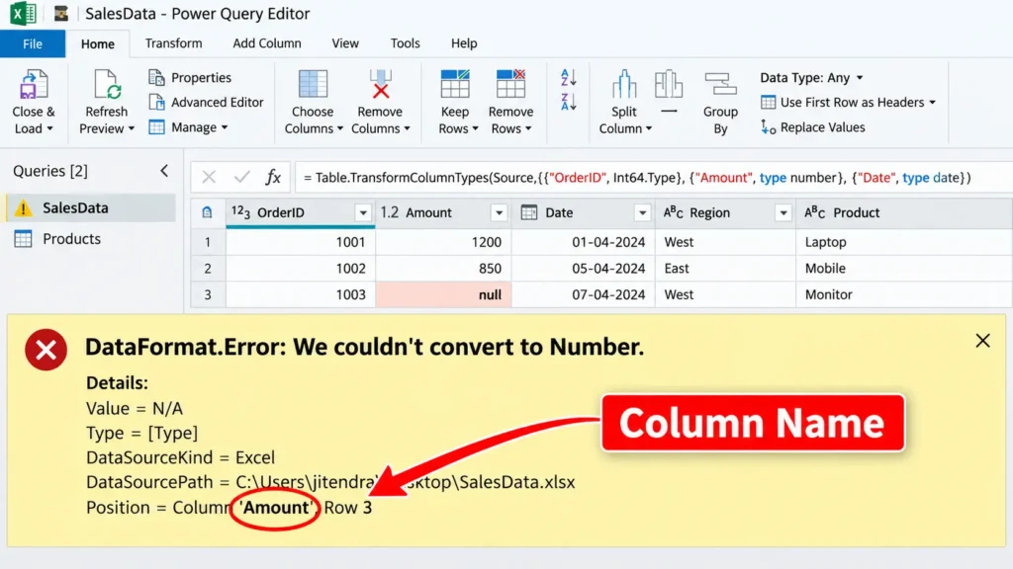Open the File tab
This screenshot has width=1013, height=569.
coord(33,43)
